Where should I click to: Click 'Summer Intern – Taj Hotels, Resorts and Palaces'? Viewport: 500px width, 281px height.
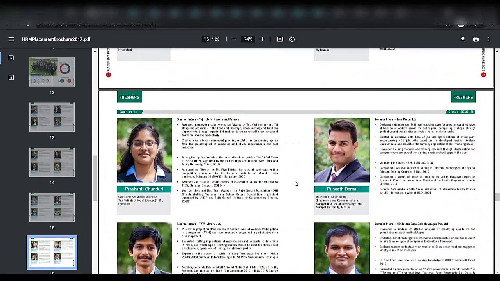pyautogui.click(x=208, y=119)
